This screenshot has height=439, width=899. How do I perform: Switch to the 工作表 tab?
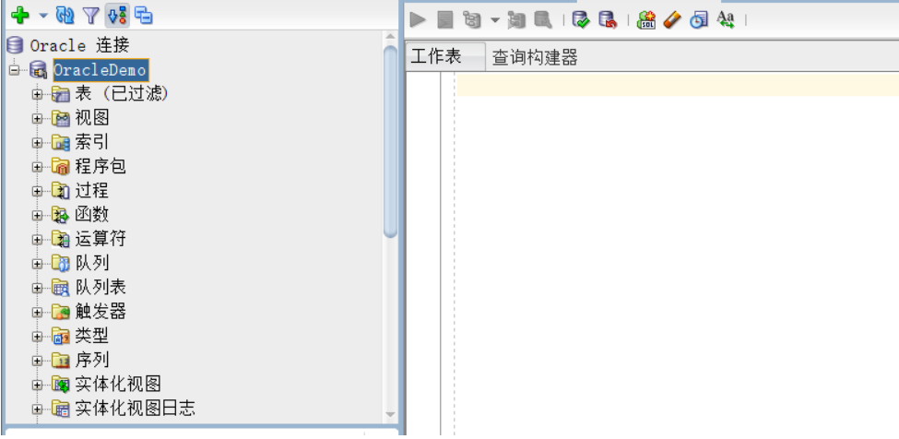coord(445,56)
